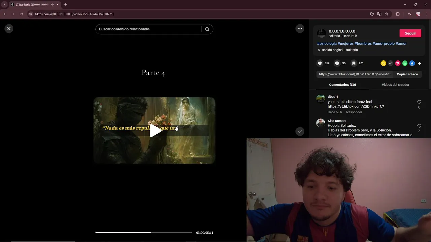
Task: Open the #amor hashtag
Action: point(401,44)
